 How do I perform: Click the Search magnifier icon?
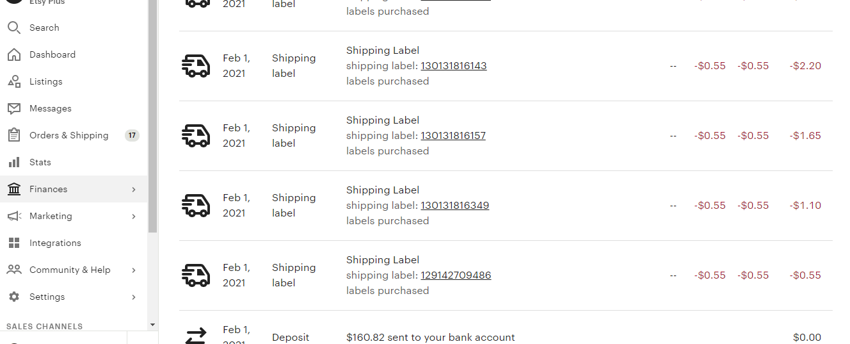pyautogui.click(x=14, y=28)
